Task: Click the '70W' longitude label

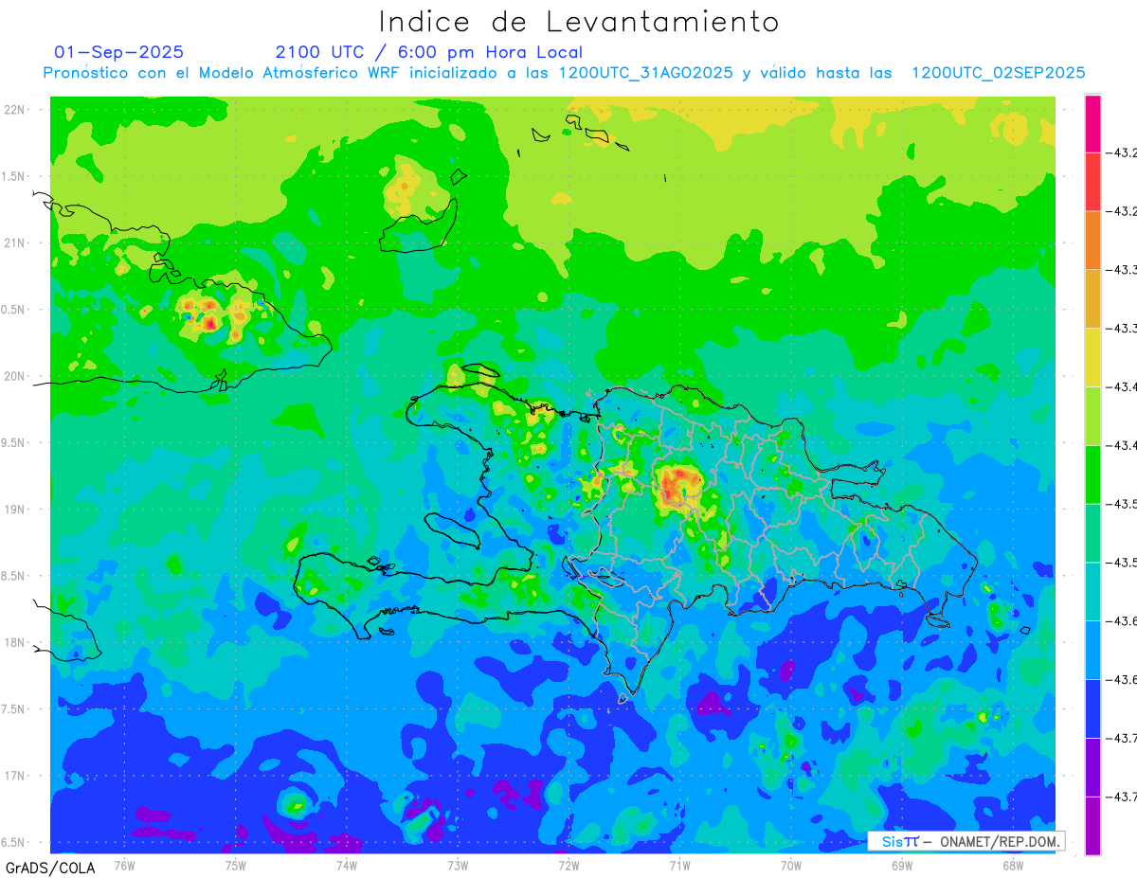Action: 790,865
